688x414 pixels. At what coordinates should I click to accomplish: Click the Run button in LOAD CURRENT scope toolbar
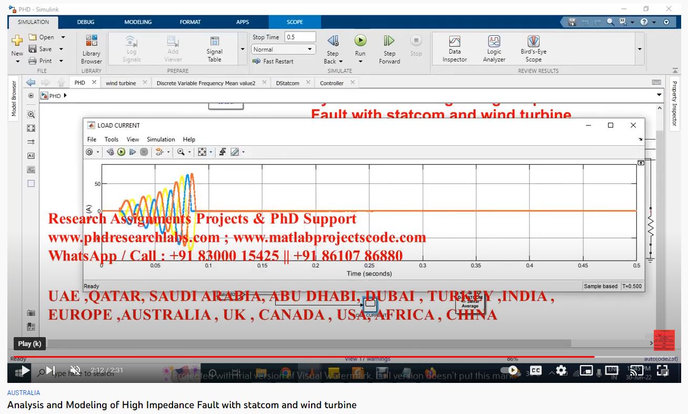(121, 152)
